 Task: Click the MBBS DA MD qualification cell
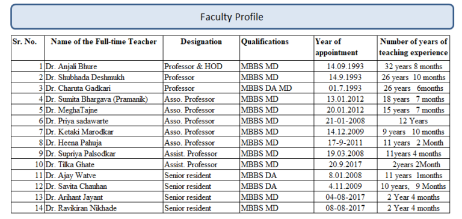click(x=277, y=88)
